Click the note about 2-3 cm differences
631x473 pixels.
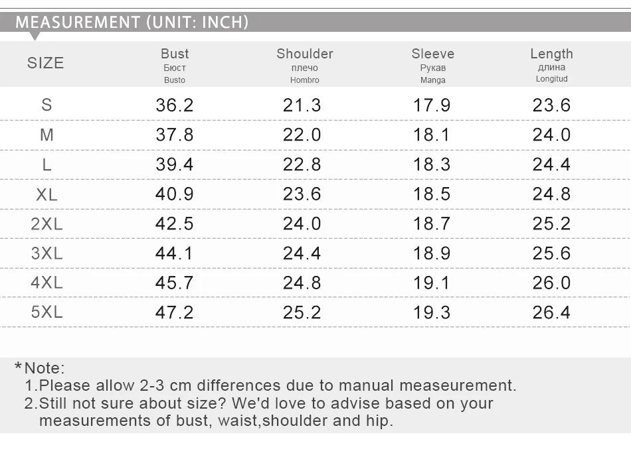tap(270, 385)
